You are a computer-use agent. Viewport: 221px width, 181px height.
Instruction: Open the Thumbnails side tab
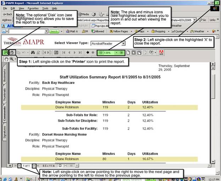5,95
